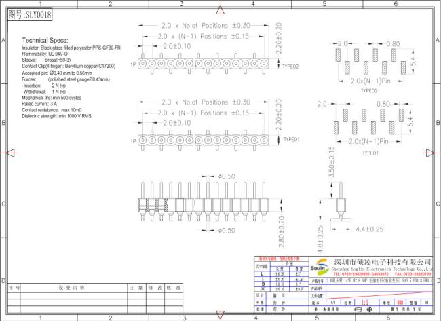Click the 2.0x(N-1)Pin label in TYPE02 footprint
Screen dimensions: 441x321
370,81
